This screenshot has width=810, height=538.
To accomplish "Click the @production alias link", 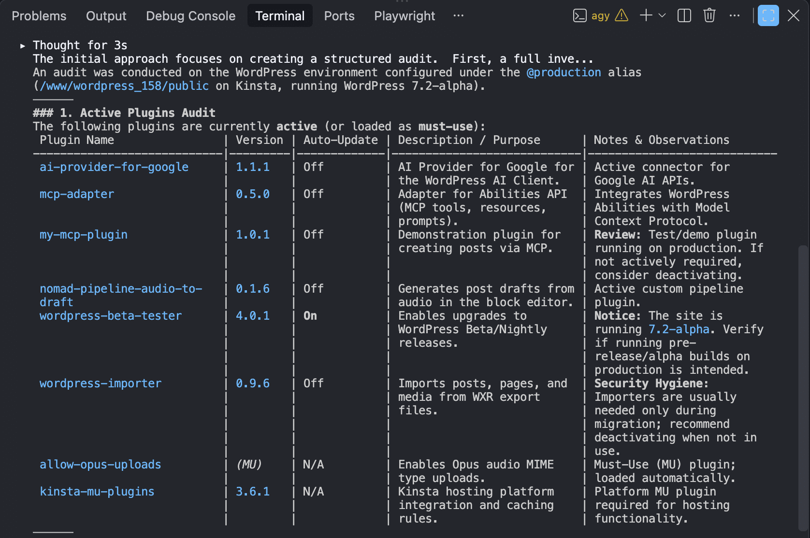I will coord(564,72).
